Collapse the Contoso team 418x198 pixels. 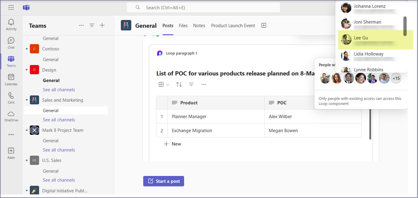point(27,49)
